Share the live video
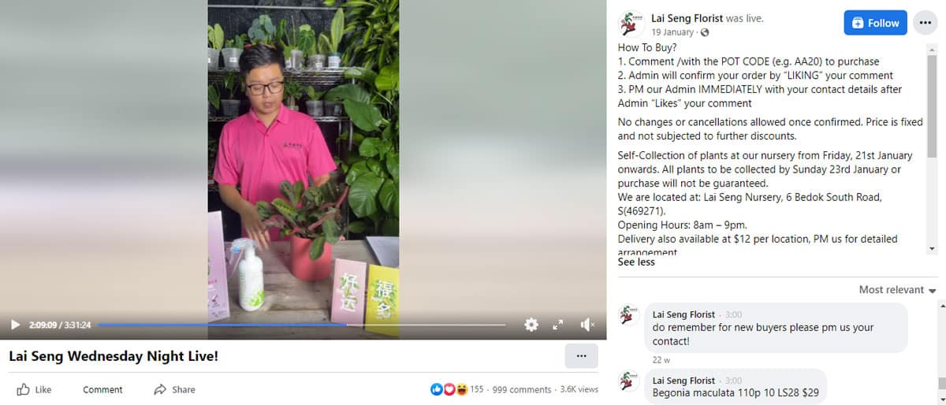This screenshot has height=405, width=946. (174, 389)
